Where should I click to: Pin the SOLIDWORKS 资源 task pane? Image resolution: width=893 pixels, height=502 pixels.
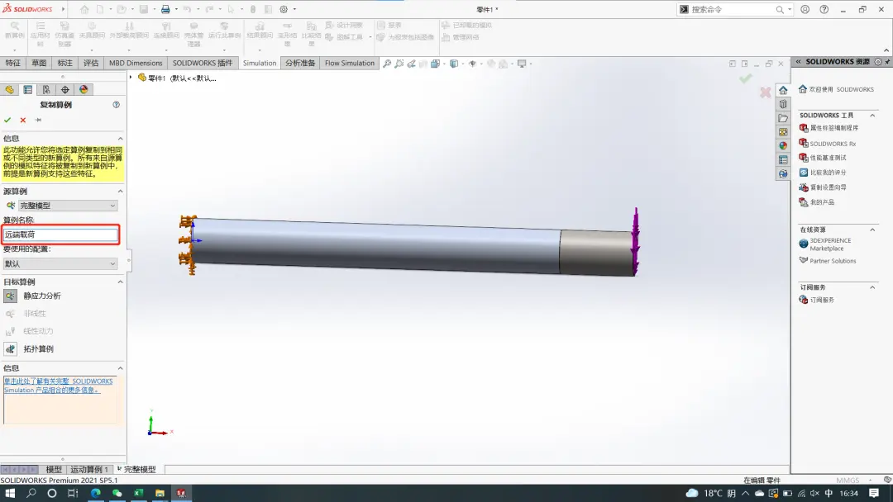pos(887,61)
